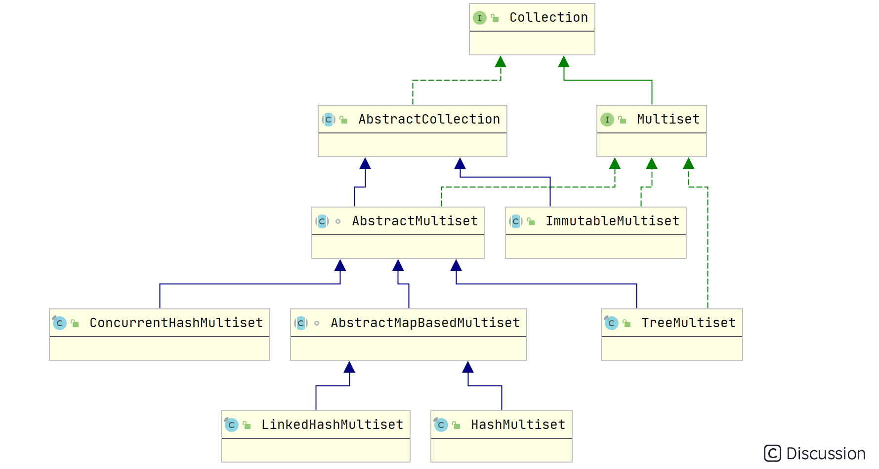Click the interface icon on Collection node
Image resolution: width=879 pixels, height=469 pixels.
click(x=479, y=18)
